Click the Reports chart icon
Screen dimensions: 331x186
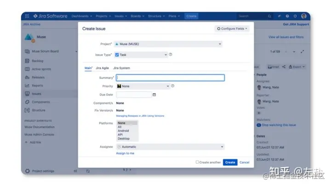[27, 85]
